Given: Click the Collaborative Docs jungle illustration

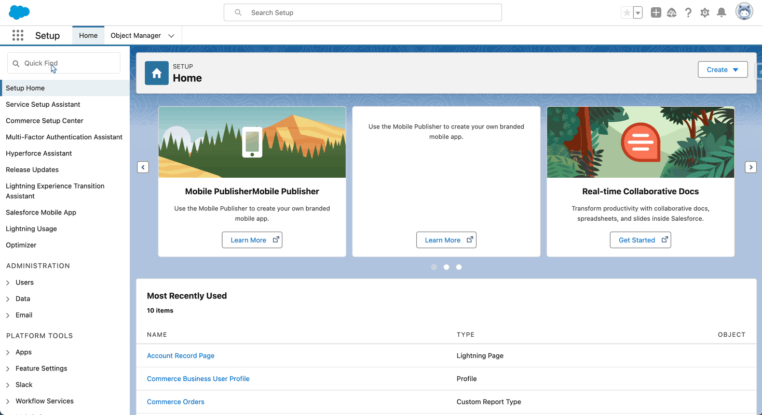Looking at the screenshot, I should [641, 142].
